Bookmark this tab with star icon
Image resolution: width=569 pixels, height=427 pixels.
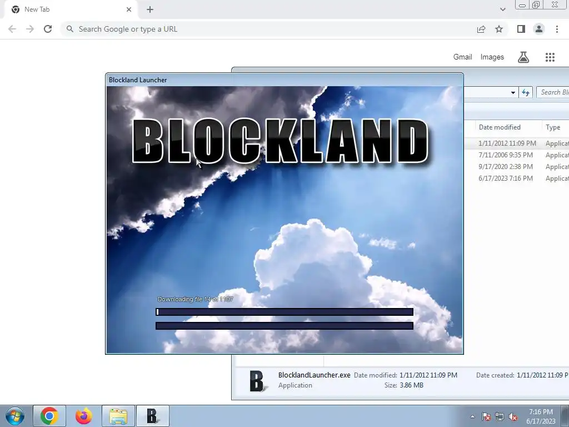point(499,29)
